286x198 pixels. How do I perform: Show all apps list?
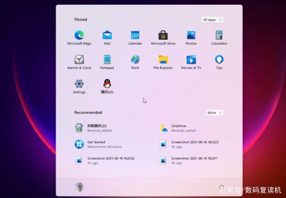tap(212, 20)
